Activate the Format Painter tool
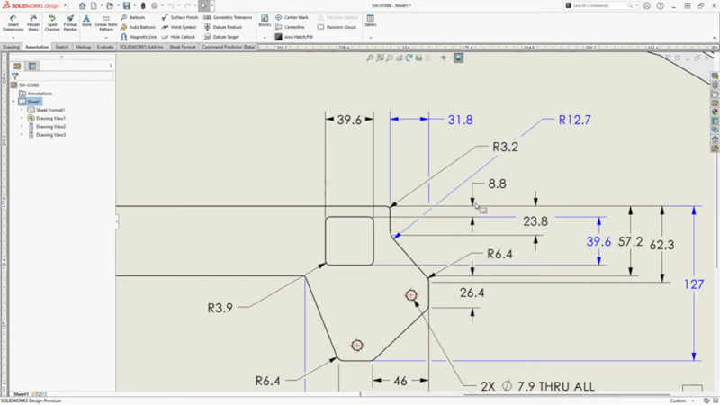This screenshot has height=405, width=720. [70, 22]
